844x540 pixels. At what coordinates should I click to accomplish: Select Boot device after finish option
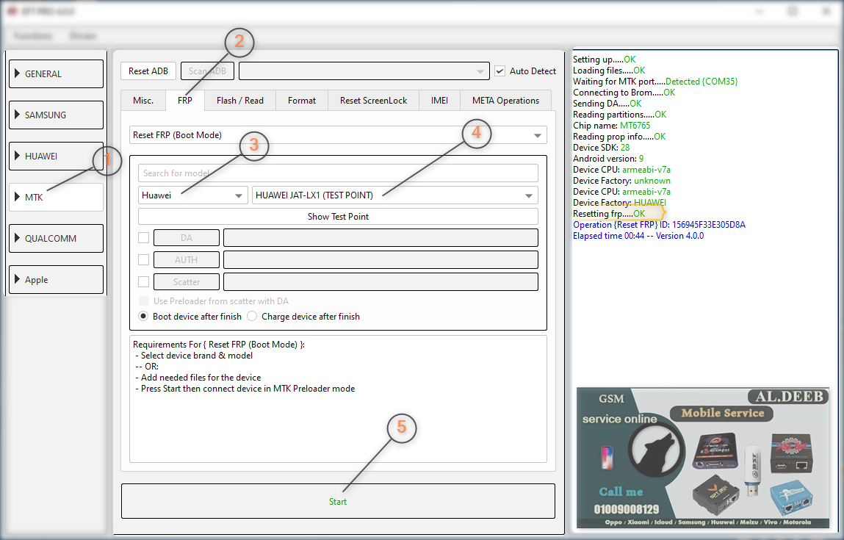click(x=143, y=316)
